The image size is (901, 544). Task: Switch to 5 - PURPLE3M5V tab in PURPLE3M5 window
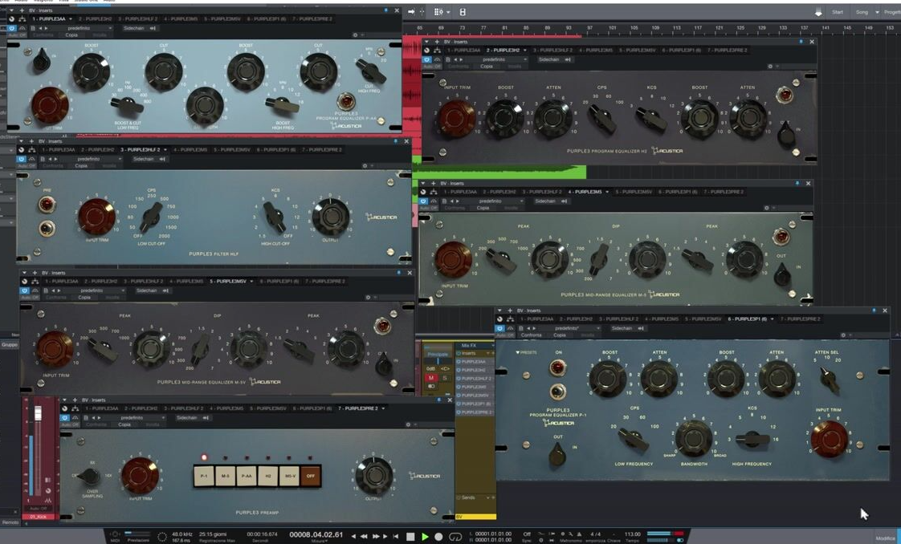click(635, 192)
